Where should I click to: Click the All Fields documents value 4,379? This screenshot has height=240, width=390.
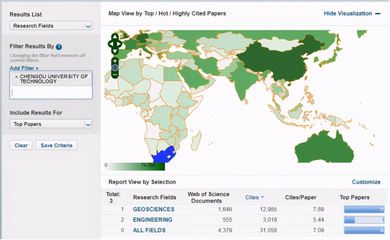click(225, 230)
